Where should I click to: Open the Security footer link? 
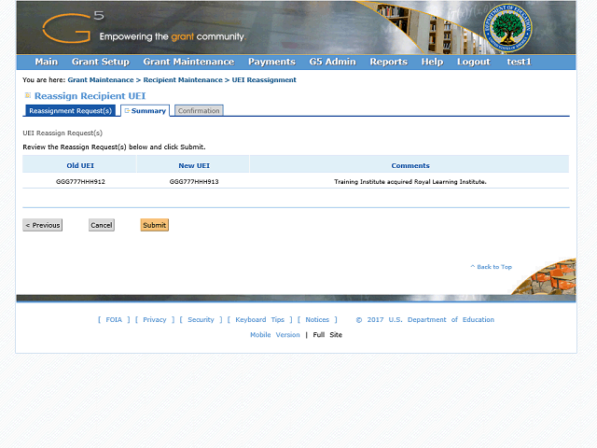pyautogui.click(x=201, y=319)
